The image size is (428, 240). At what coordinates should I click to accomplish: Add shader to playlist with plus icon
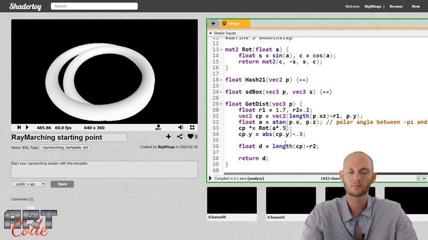169,137
